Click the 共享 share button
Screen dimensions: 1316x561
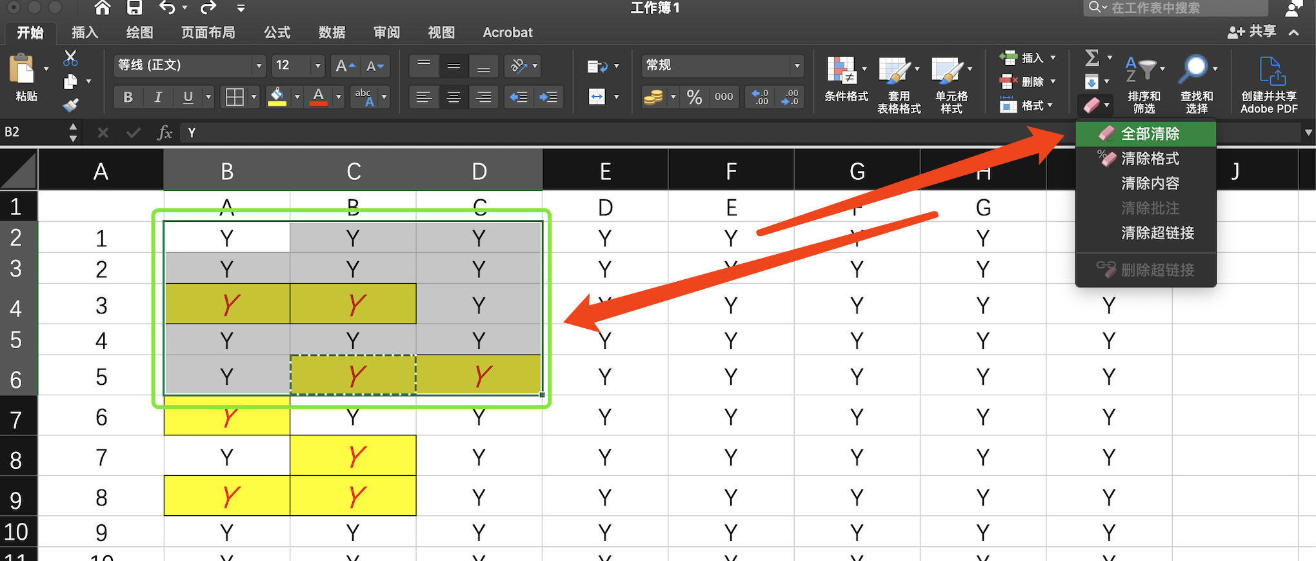(x=1252, y=32)
